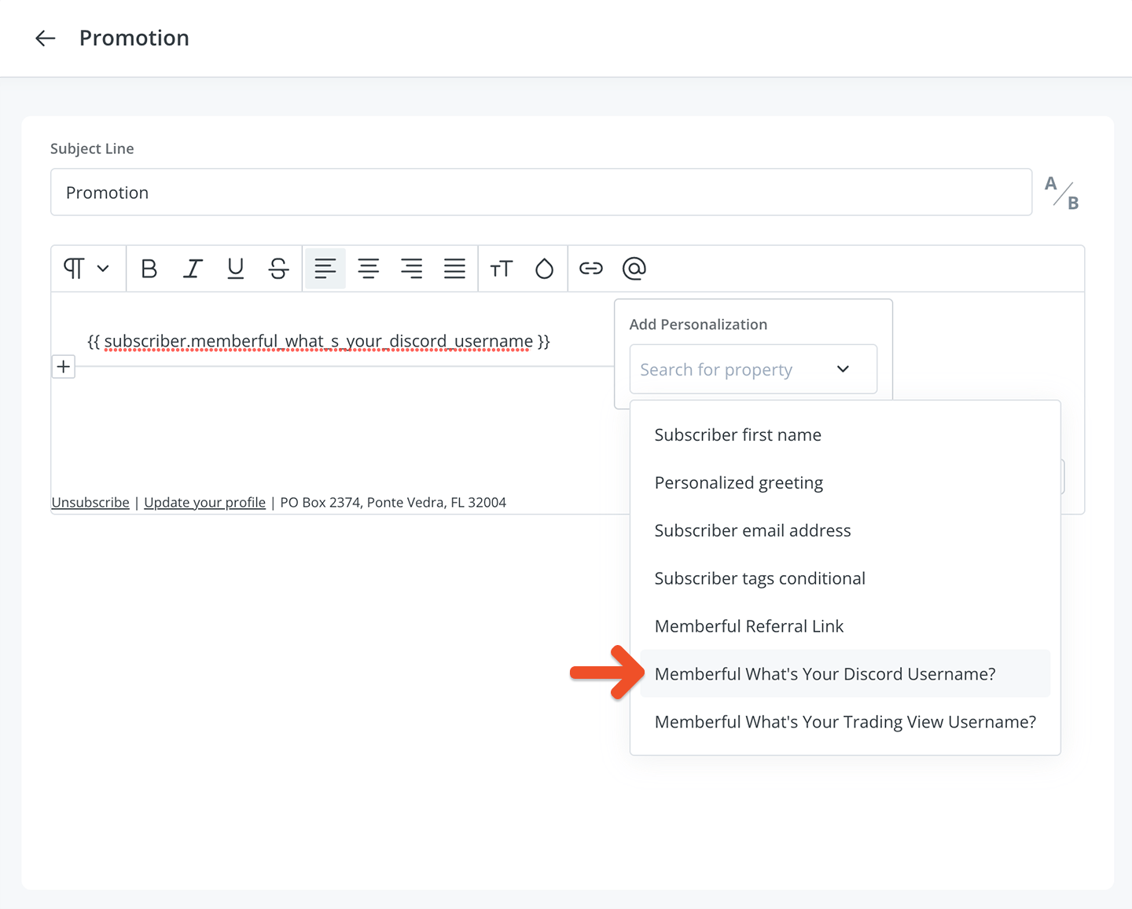Focus the Search for property field
The width and height of the screenshot is (1132, 909).
753,369
